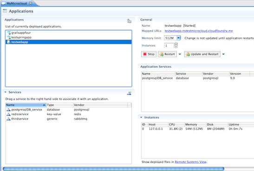Click the Instances ID column header

[145, 125]
